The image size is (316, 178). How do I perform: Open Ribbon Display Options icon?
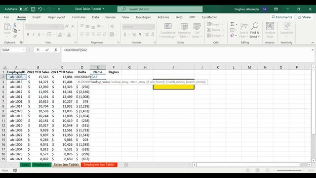point(276,9)
